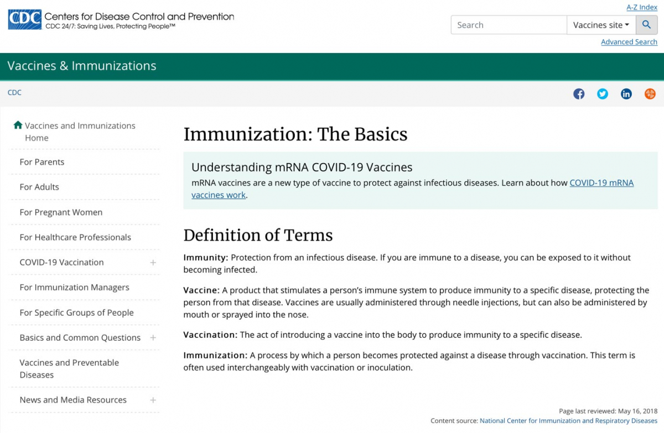
Task: Share page on Twitter
Action: tap(603, 94)
